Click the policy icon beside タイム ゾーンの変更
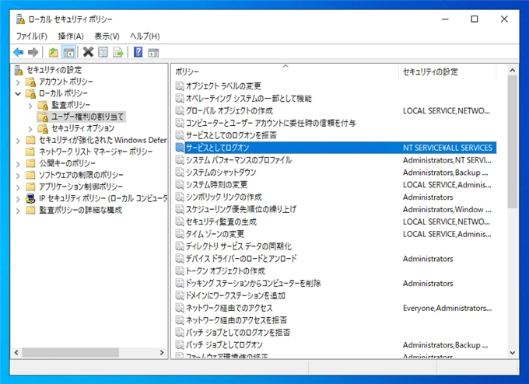529x384 pixels. [180, 234]
